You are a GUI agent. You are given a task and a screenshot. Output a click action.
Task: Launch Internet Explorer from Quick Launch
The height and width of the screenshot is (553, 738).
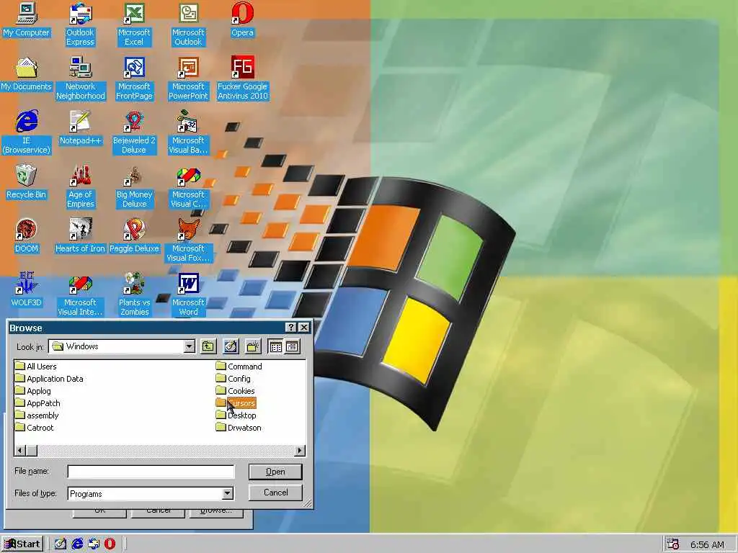click(77, 544)
